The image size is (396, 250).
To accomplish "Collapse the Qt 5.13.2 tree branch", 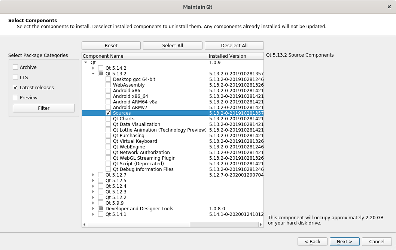I will click(93, 74).
